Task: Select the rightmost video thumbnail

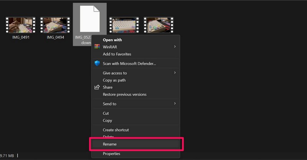Action: [x=158, y=26]
